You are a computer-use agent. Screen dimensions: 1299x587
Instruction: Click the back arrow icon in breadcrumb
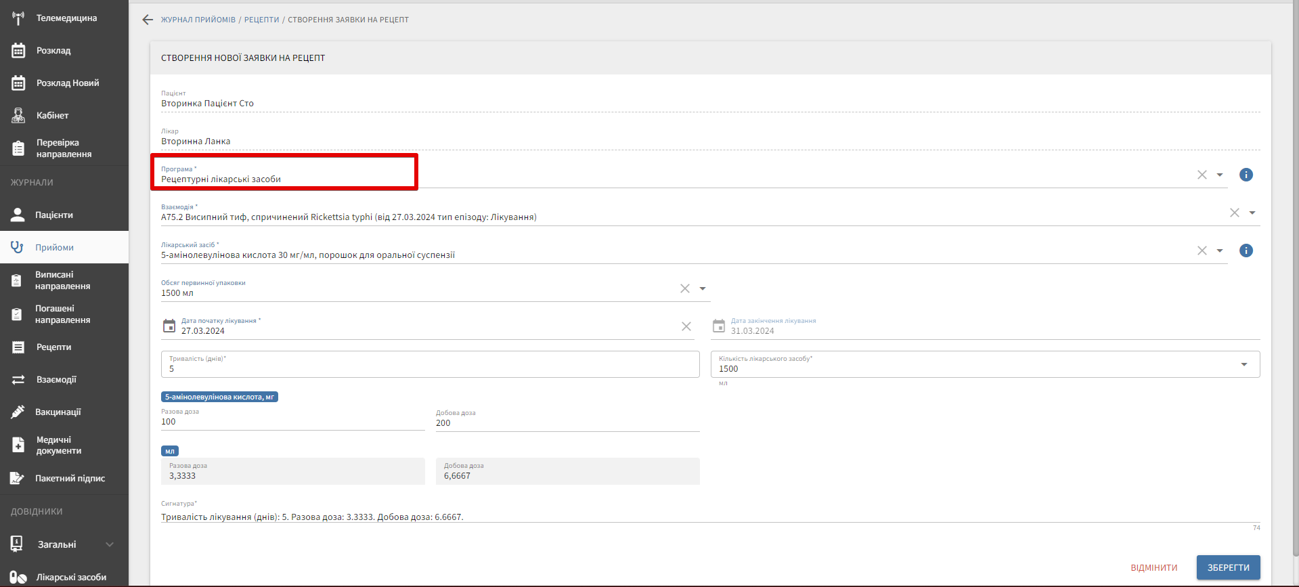(148, 20)
